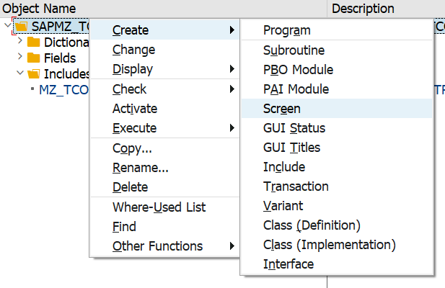This screenshot has width=445, height=288.
Task: Expand the Dictionary folder chevron
Action: coord(20,40)
